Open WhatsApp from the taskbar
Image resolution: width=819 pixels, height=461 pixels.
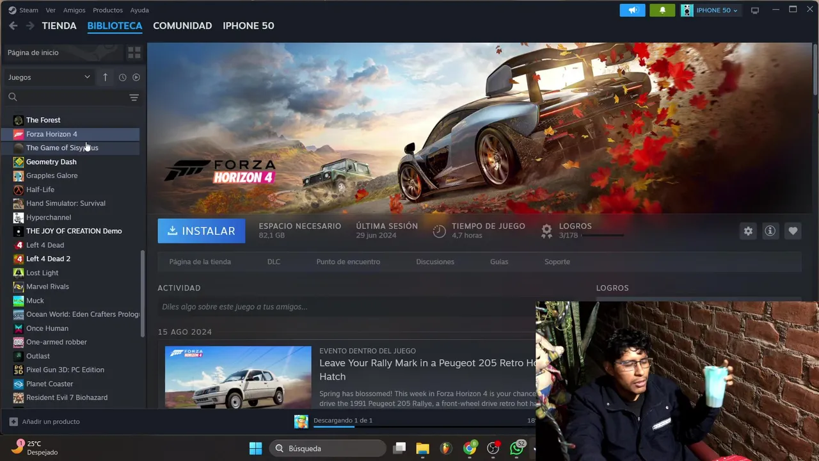(516, 448)
